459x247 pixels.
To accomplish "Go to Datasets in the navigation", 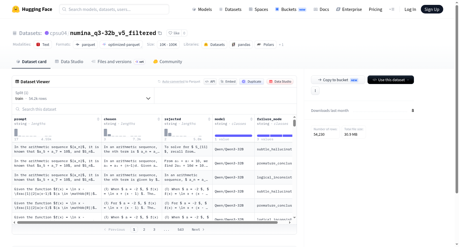I will tap(230, 9).
